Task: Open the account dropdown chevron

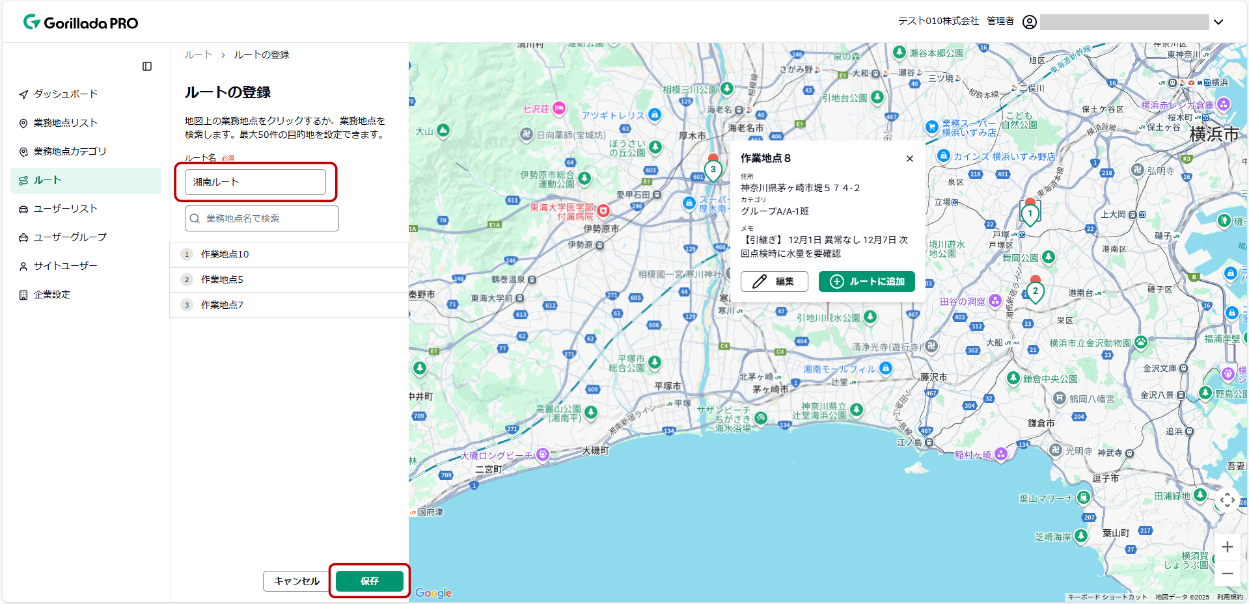Action: [1218, 21]
